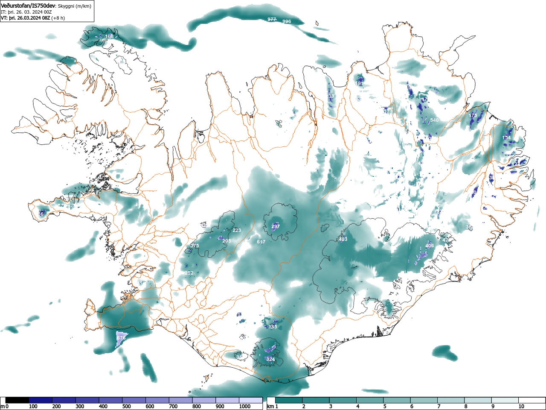Image resolution: width=546 pixels, height=410 pixels.
Task: Click the title text 'Veðurstofan/IS750dev: Skyggni (m/km)'
Action: [46, 5]
